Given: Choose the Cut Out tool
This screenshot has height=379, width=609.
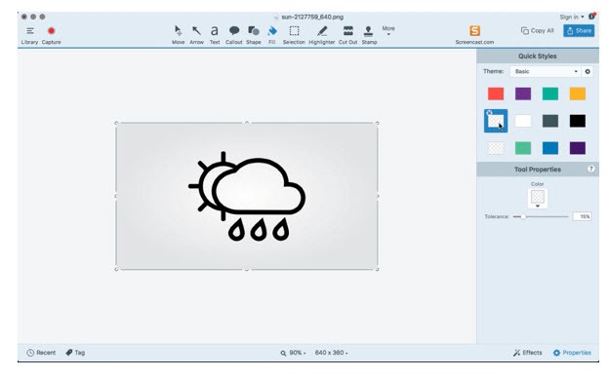Looking at the screenshot, I should coord(347,34).
